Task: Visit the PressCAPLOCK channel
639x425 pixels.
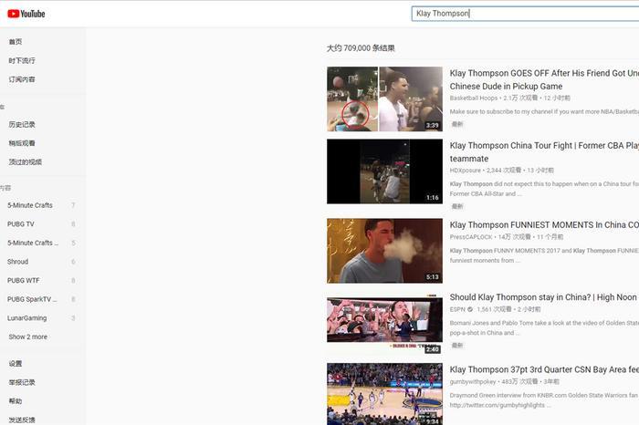Action: pyautogui.click(x=471, y=237)
